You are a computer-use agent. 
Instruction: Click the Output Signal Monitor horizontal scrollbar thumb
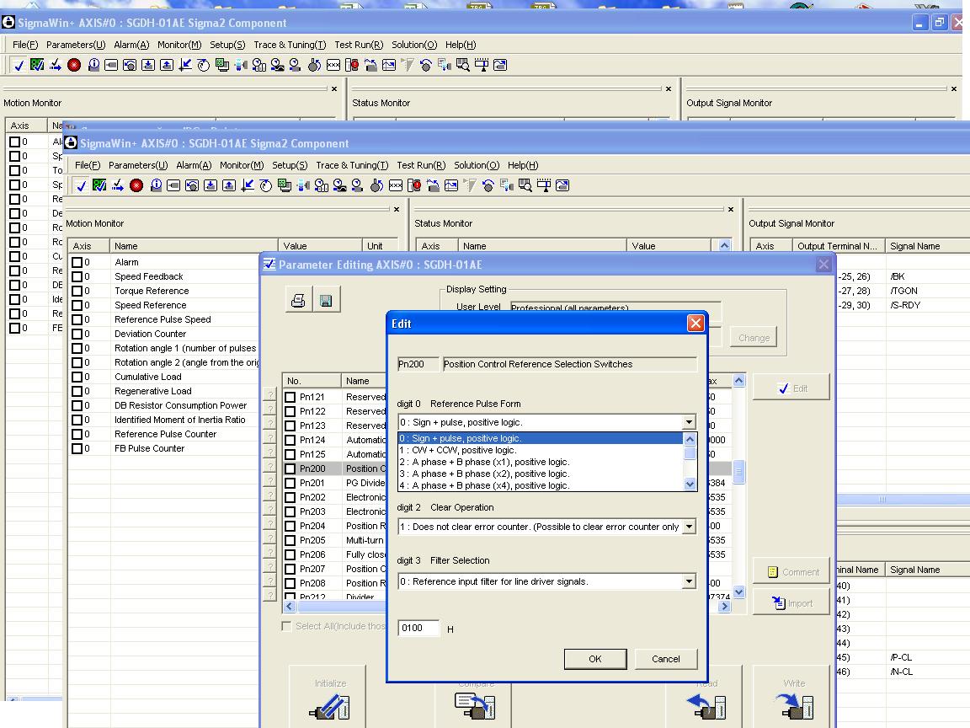pyautogui.click(x=882, y=499)
